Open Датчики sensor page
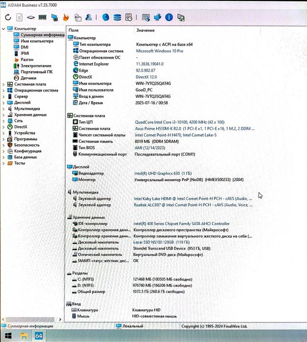The height and width of the screenshot is (342, 307). (x=25, y=78)
